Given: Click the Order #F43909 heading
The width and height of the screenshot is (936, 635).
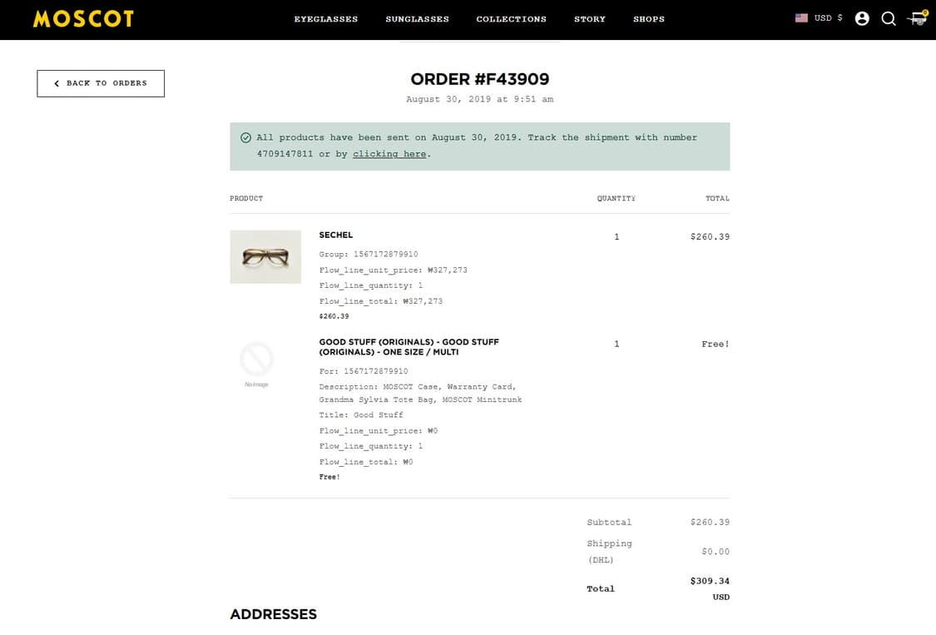Looking at the screenshot, I should click(480, 80).
